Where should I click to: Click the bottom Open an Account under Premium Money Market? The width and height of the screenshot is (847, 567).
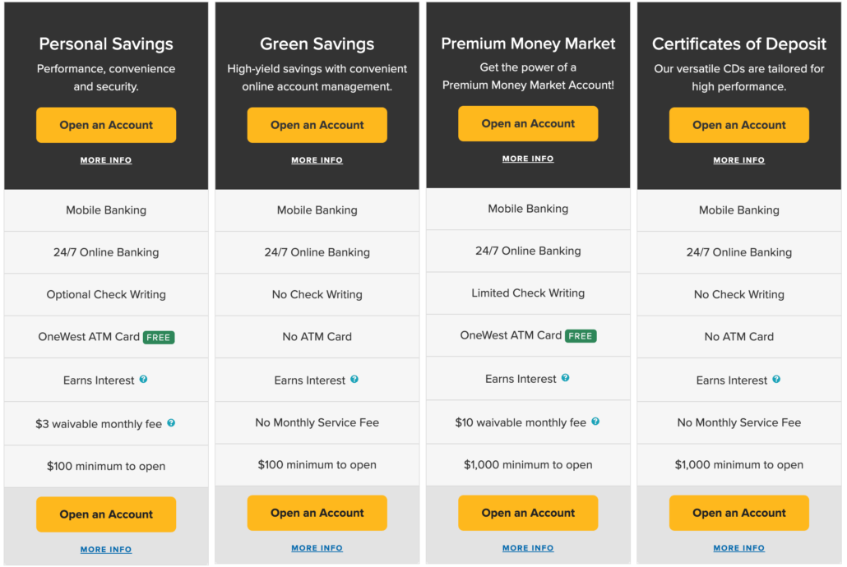coord(527,512)
